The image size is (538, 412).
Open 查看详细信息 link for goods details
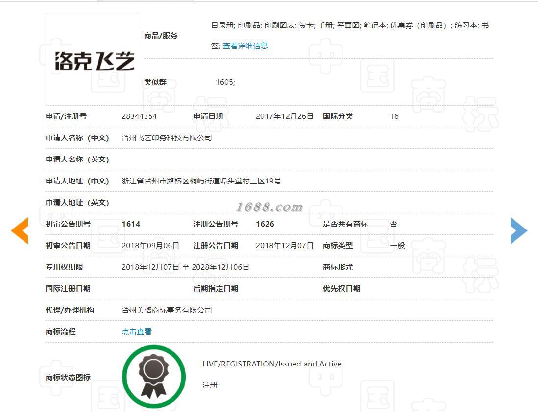click(245, 46)
